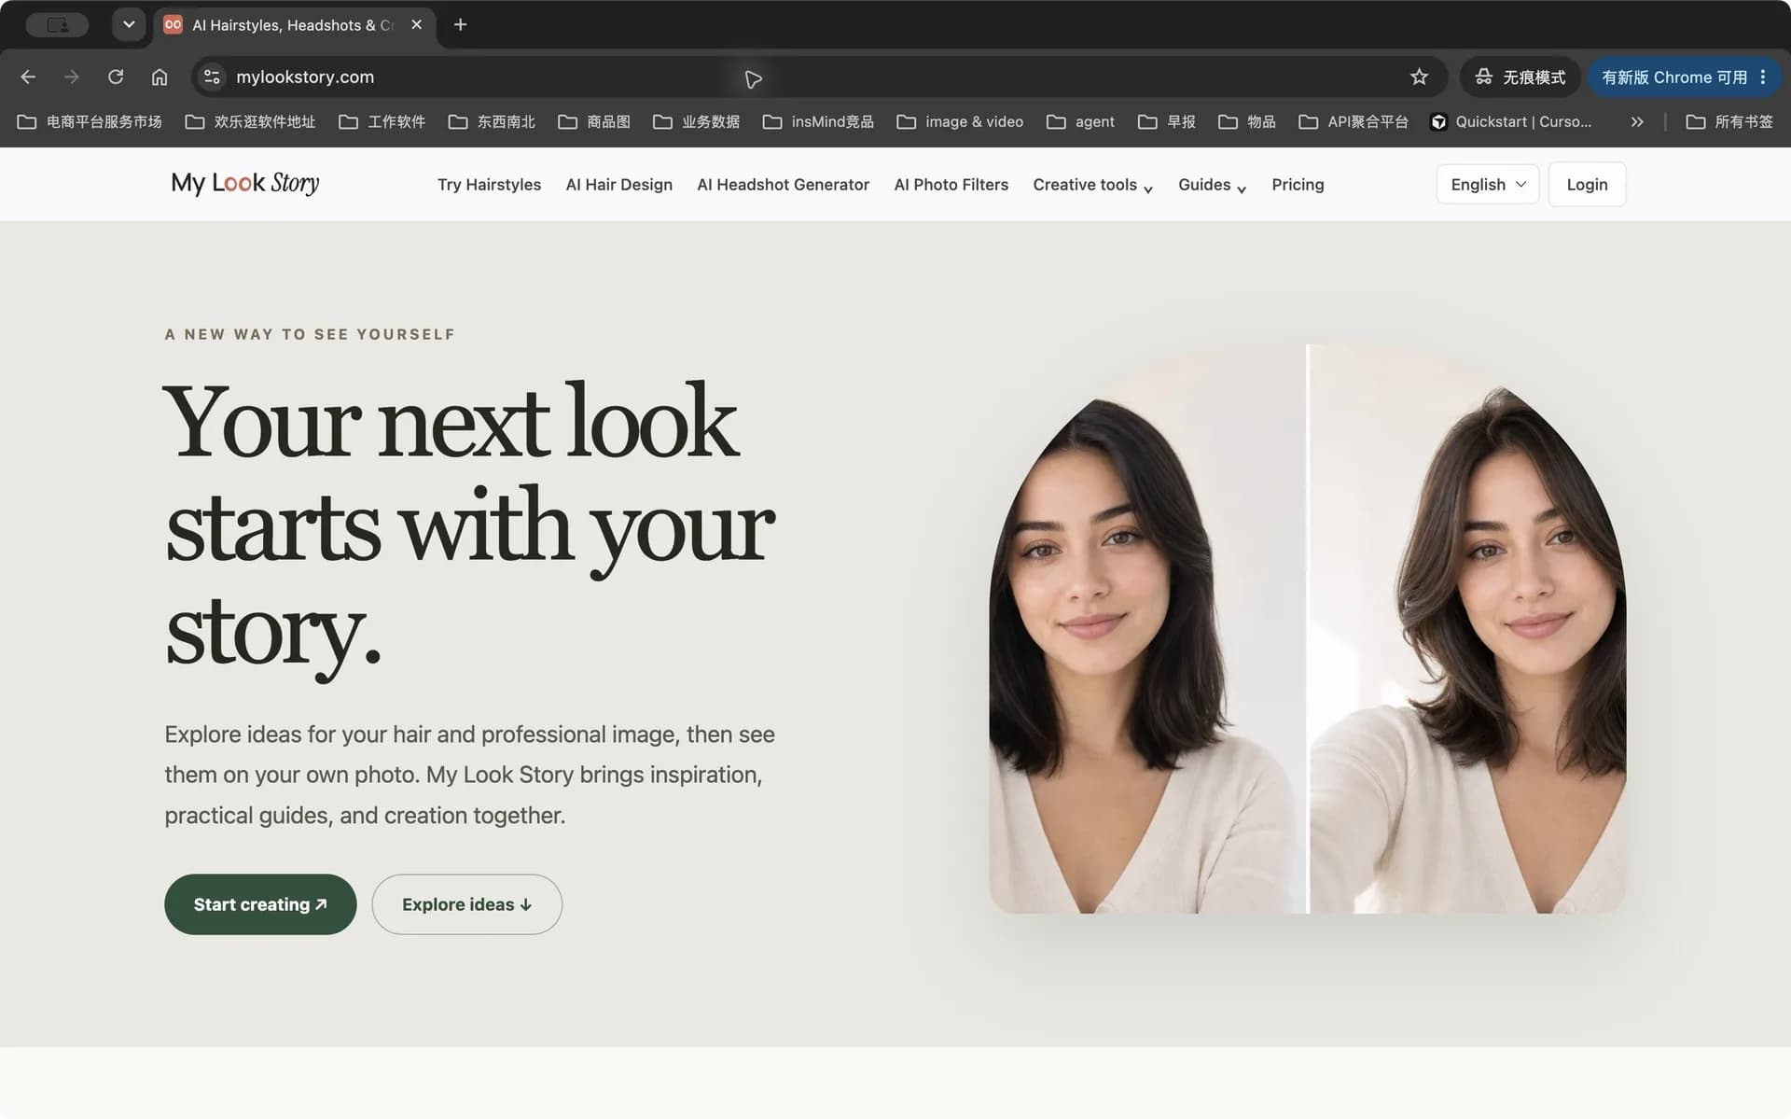
Task: Open the 工作软件 bookmark folder
Action: [382, 121]
